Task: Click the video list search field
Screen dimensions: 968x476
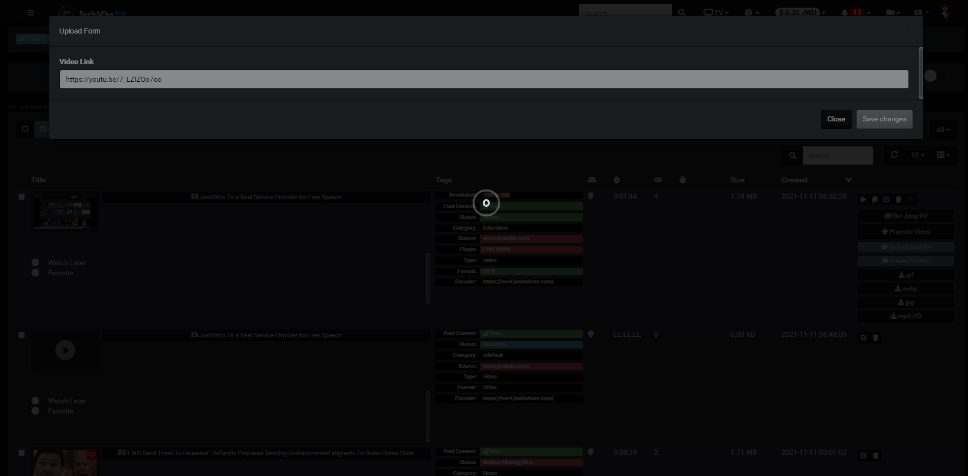Action: [838, 155]
